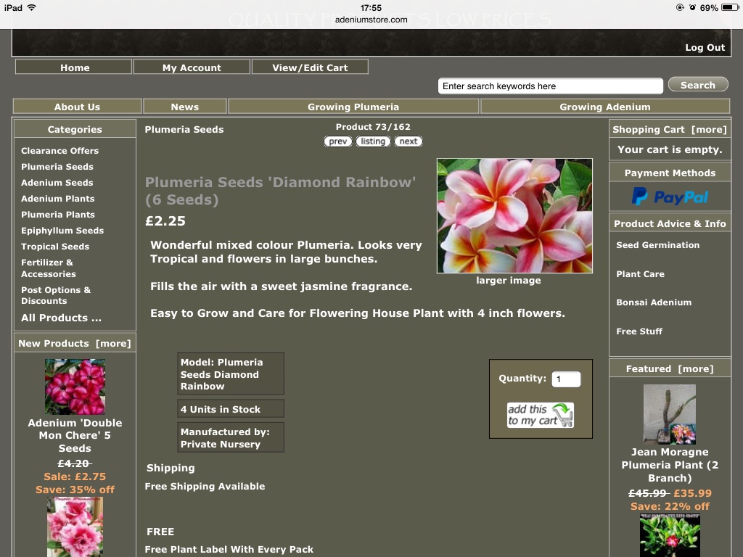Edit the Quantity field

(566, 379)
